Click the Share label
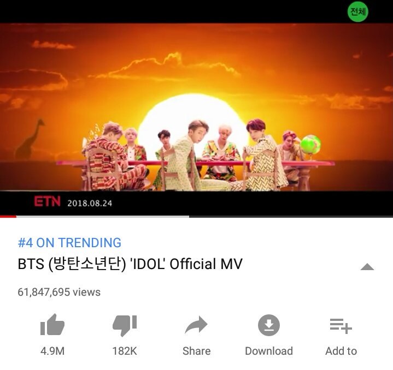The width and height of the screenshot is (393, 370). 197,351
